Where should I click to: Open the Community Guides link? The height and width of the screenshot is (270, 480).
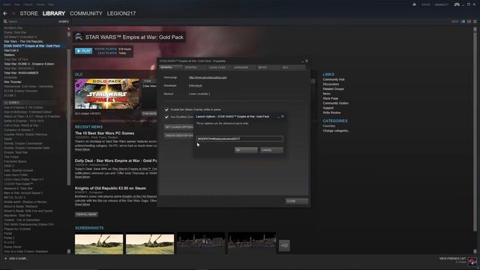tap(335, 103)
